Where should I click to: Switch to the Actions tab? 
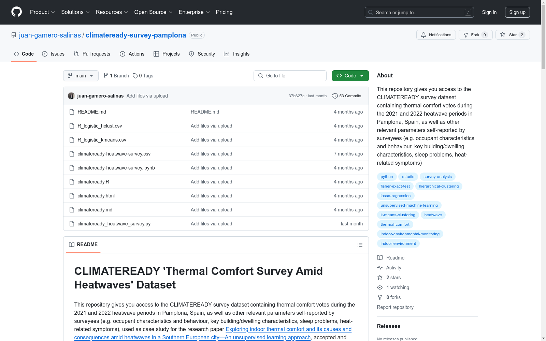coord(132,54)
